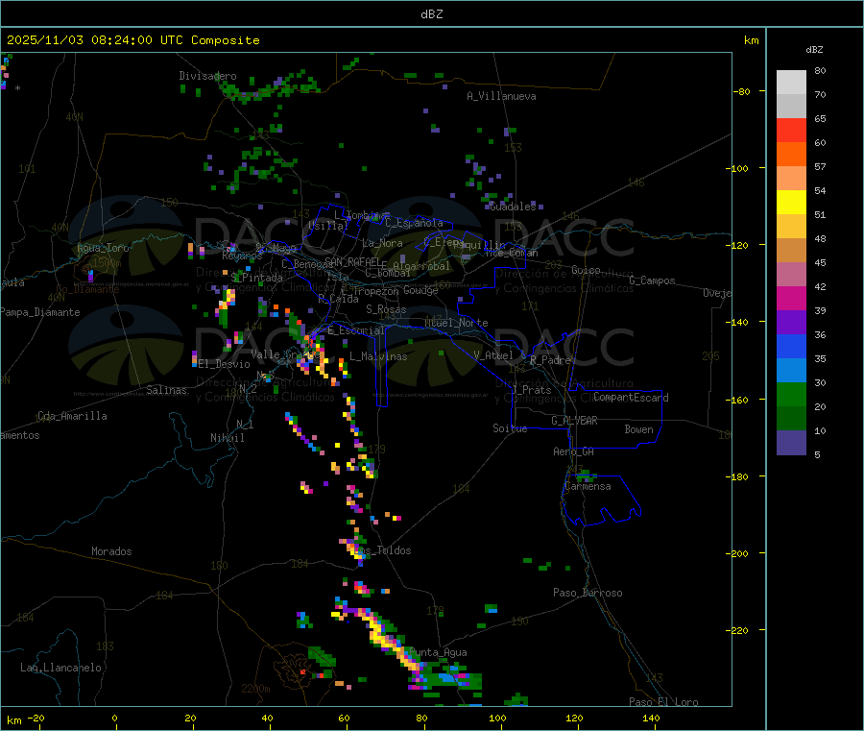Click the Atuel_Norte label
Image resolution: width=864 pixels, height=731 pixels.
click(x=456, y=323)
